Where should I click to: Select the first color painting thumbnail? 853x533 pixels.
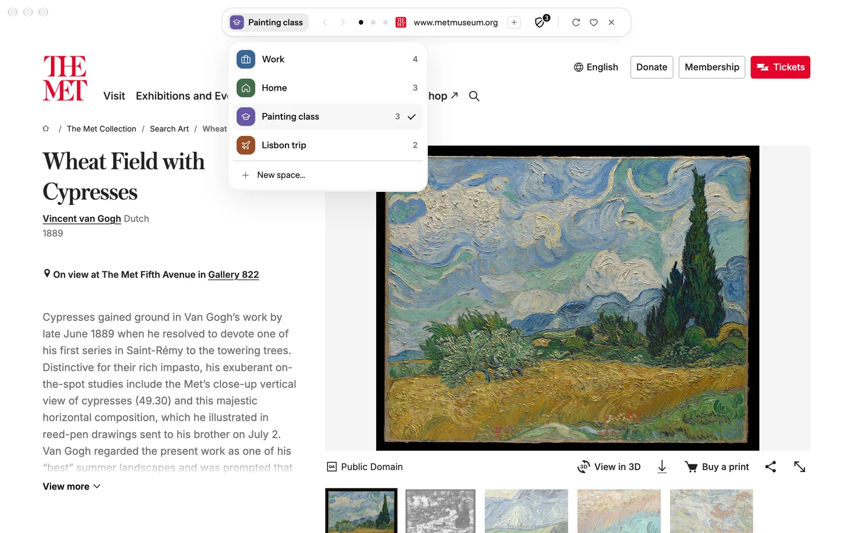[361, 510]
